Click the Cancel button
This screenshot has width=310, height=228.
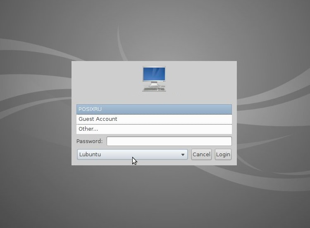tap(201, 155)
